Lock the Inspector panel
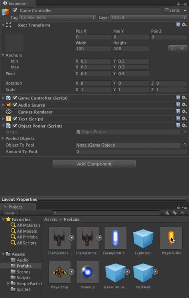The height and width of the screenshot is (298, 189). pyautogui.click(x=178, y=4)
